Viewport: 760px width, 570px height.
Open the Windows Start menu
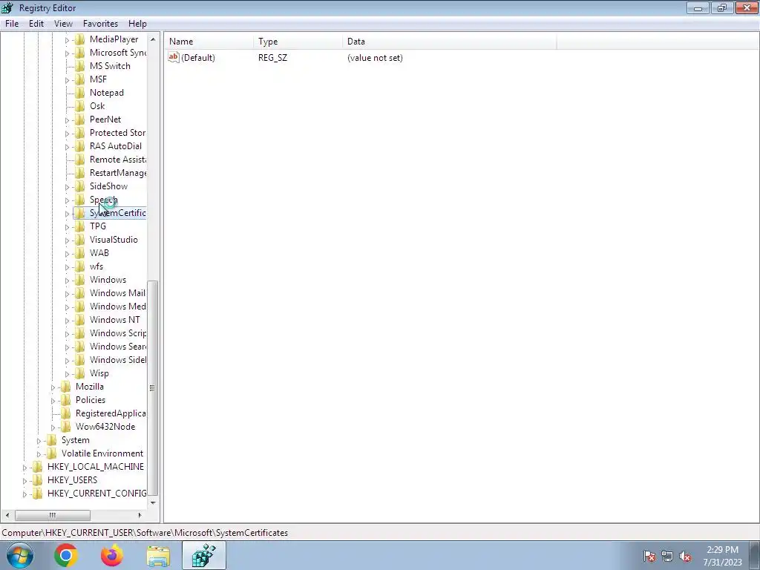point(19,555)
